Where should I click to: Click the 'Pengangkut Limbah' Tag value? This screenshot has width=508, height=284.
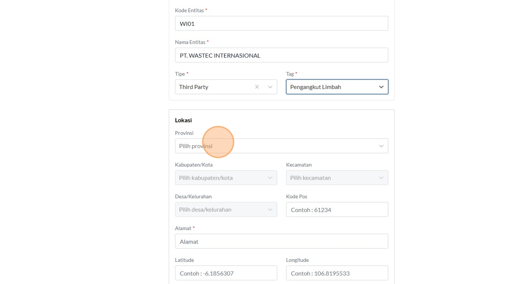pos(316,87)
